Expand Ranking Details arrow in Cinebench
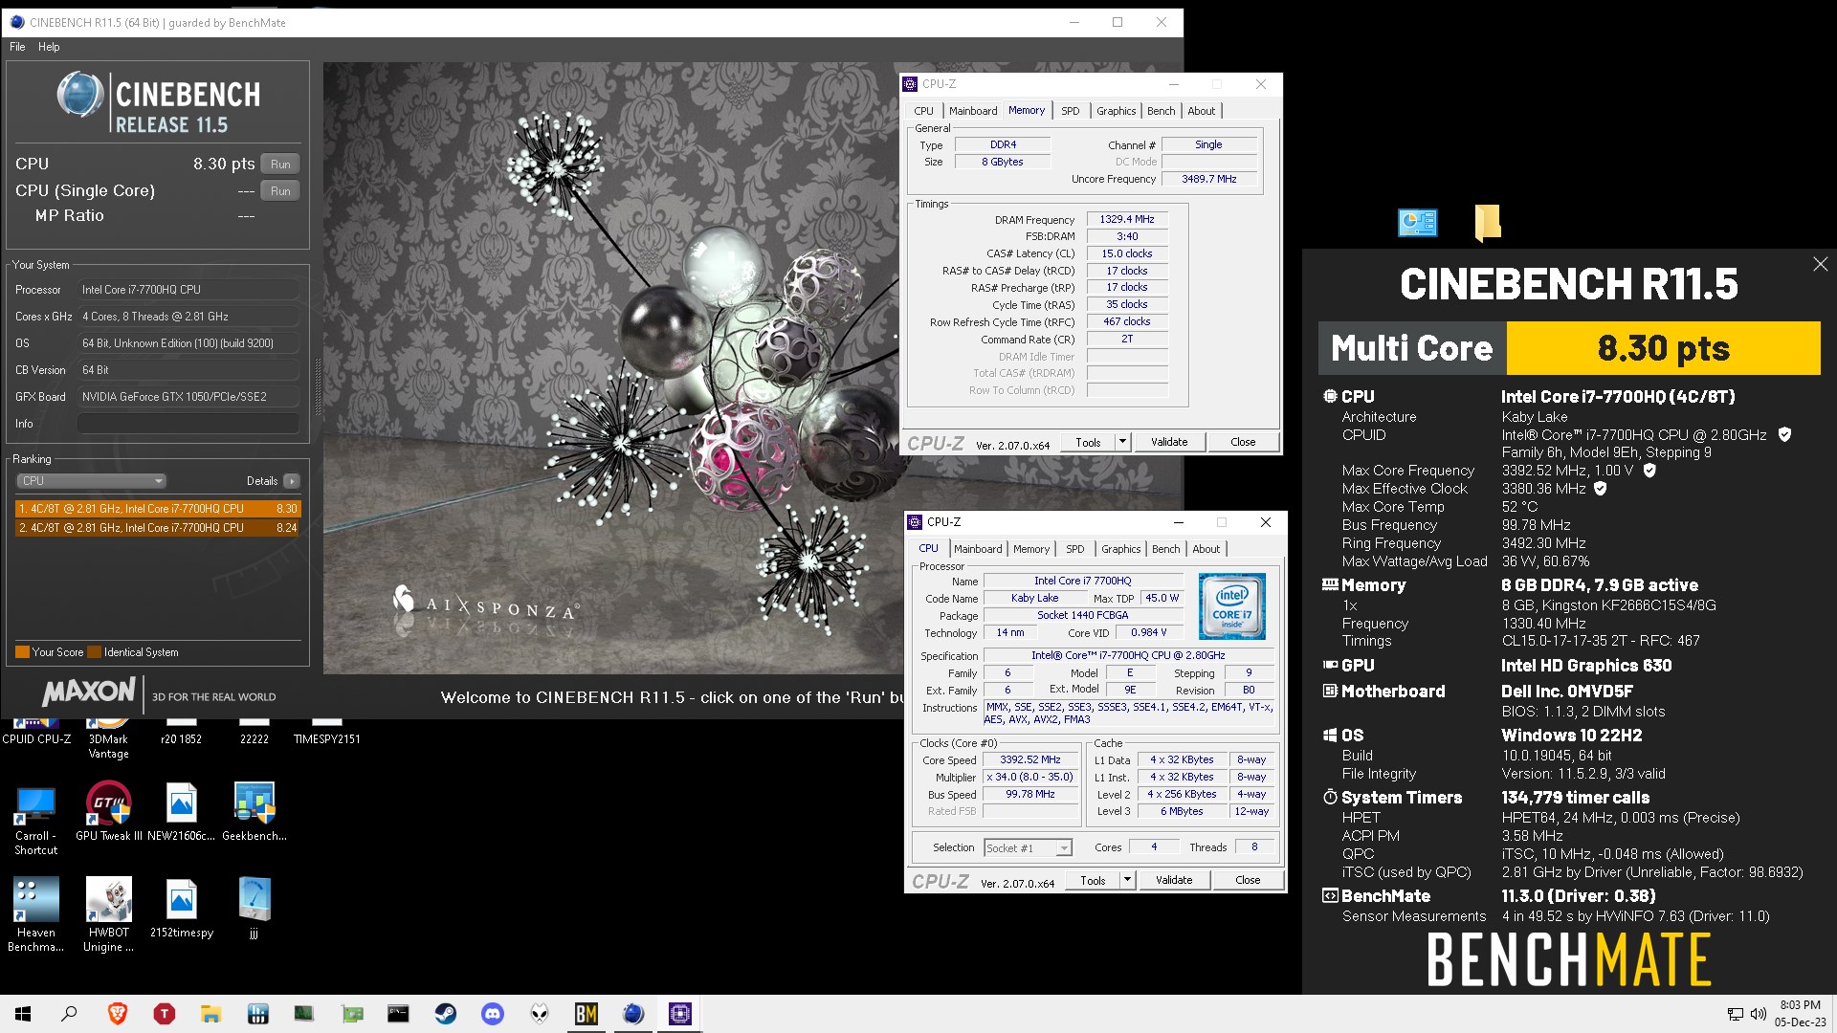This screenshot has height=1033, width=1837. point(292,481)
